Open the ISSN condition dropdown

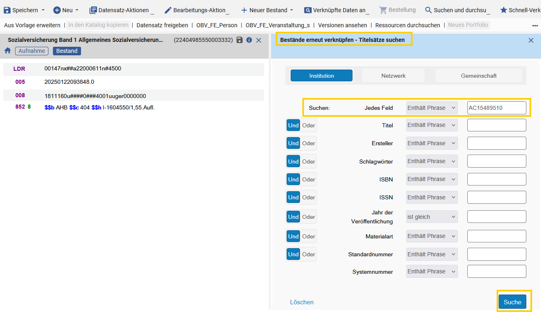pos(432,197)
